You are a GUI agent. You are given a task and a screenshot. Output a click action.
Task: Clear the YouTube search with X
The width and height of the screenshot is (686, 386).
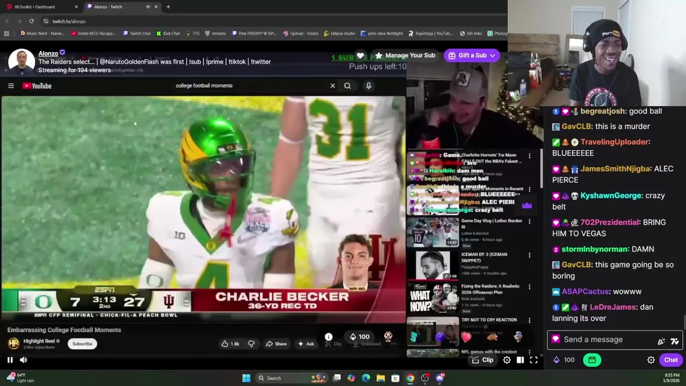point(333,86)
